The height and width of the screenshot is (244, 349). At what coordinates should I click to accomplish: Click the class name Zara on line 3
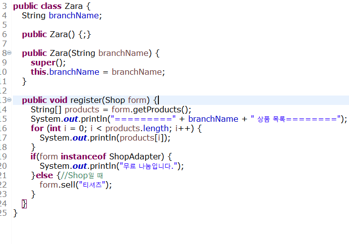73,6
